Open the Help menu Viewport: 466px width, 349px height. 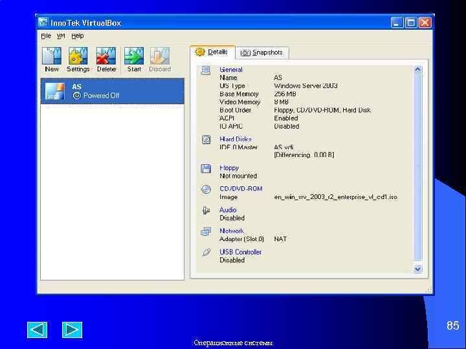pyautogui.click(x=77, y=36)
